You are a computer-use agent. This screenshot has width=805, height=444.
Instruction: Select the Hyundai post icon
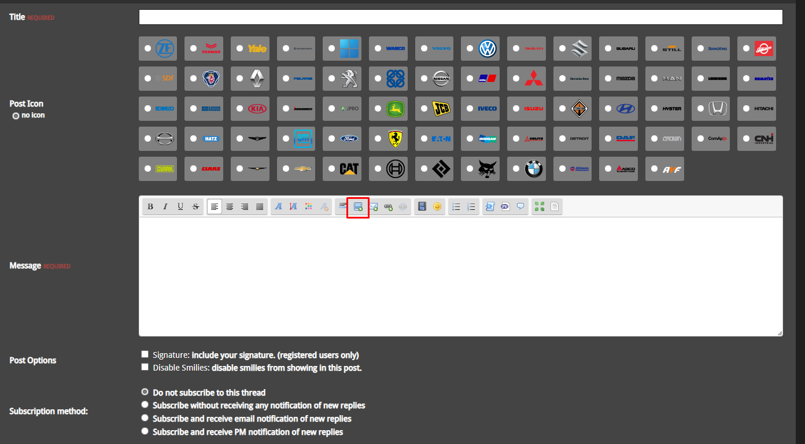[x=608, y=109]
